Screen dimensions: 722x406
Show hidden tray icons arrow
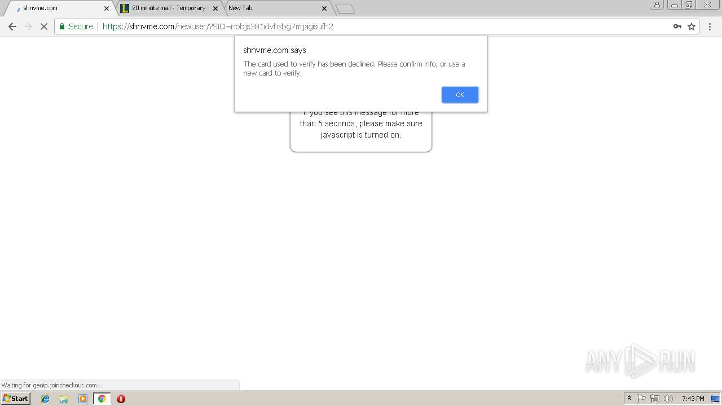click(x=629, y=399)
